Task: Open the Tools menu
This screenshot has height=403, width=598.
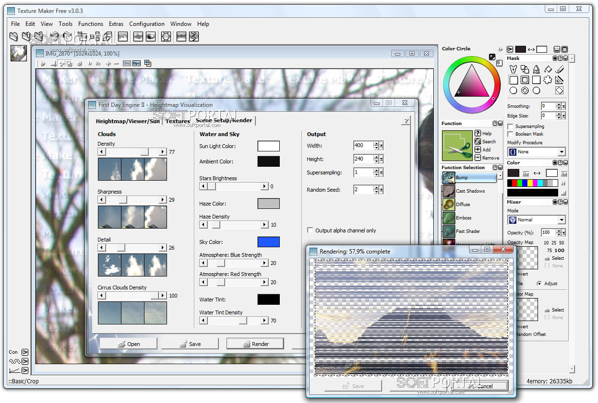Action: (x=66, y=23)
